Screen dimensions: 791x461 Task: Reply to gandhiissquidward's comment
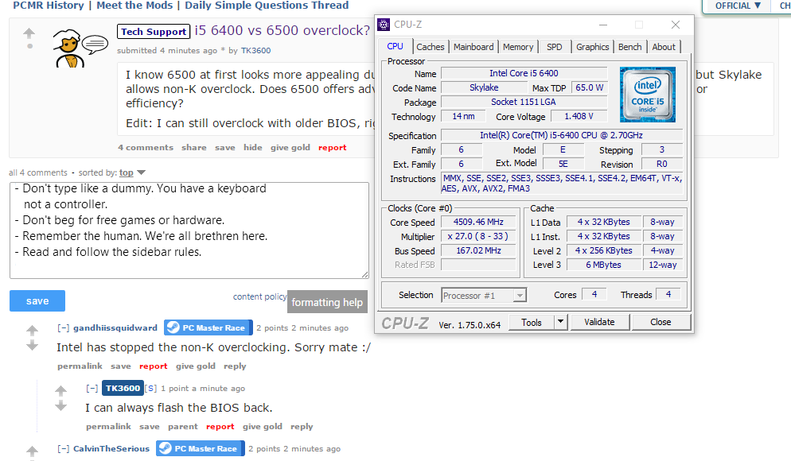point(235,366)
